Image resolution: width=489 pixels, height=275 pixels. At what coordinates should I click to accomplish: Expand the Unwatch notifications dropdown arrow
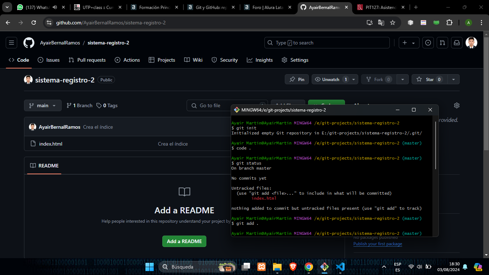pos(354,80)
